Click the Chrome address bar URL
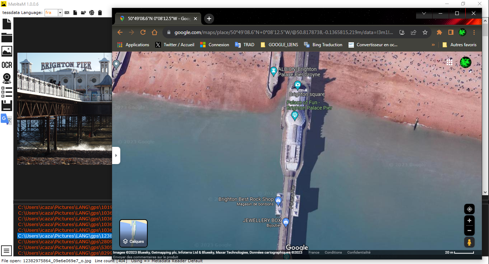This screenshot has height=264, width=489. click(284, 32)
